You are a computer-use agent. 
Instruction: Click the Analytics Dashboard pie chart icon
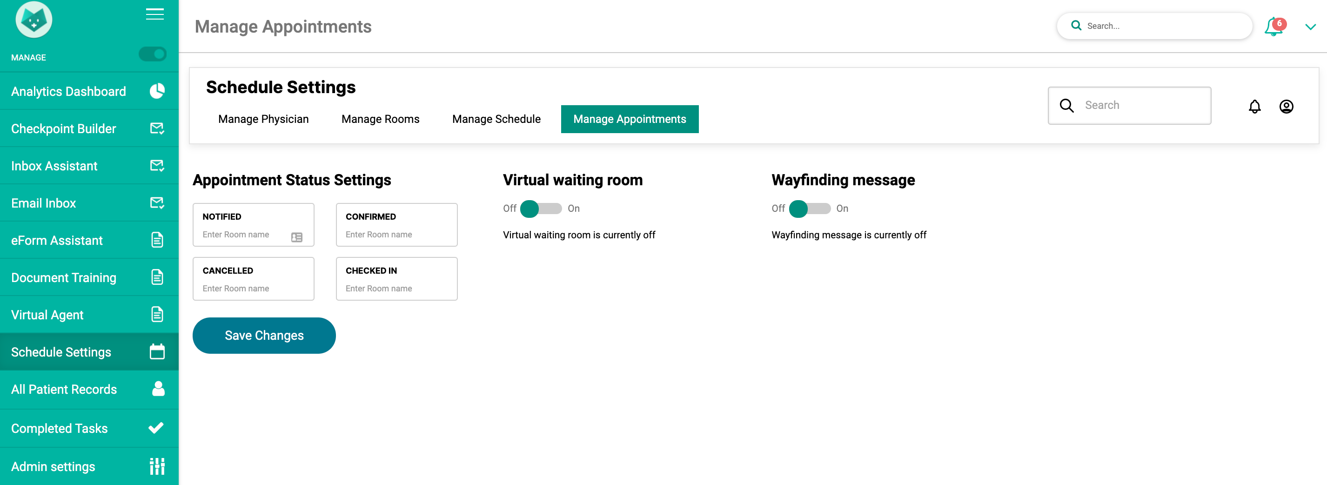[x=157, y=91]
